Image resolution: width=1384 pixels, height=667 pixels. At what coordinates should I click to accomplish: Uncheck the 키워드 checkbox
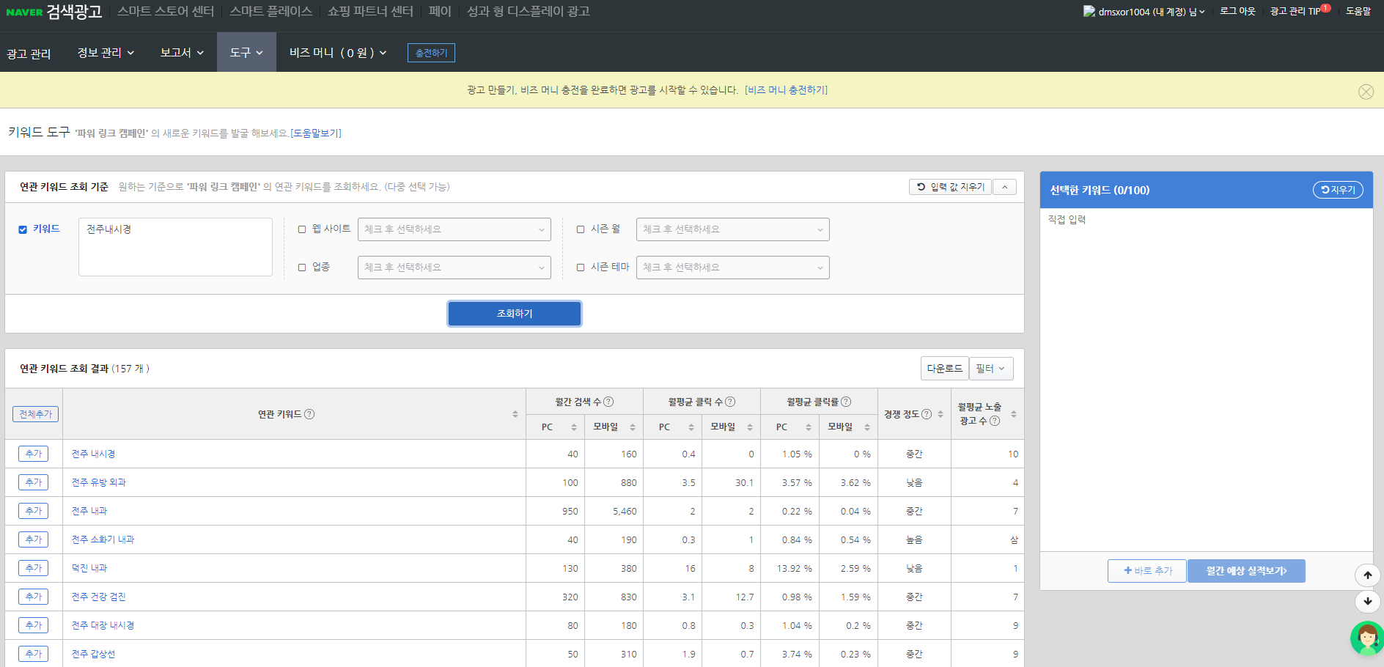point(23,229)
